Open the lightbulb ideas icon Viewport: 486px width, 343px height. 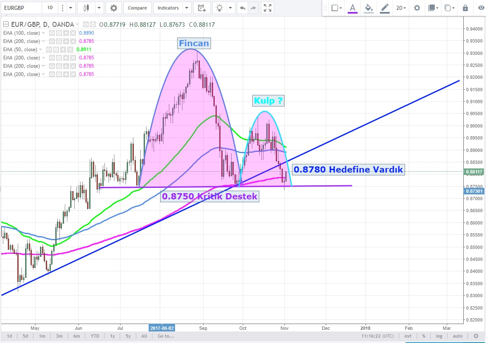[x=220, y=8]
